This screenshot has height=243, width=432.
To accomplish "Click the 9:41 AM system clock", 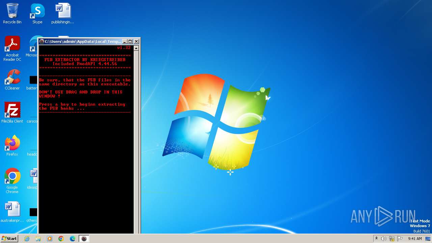I will (415, 239).
